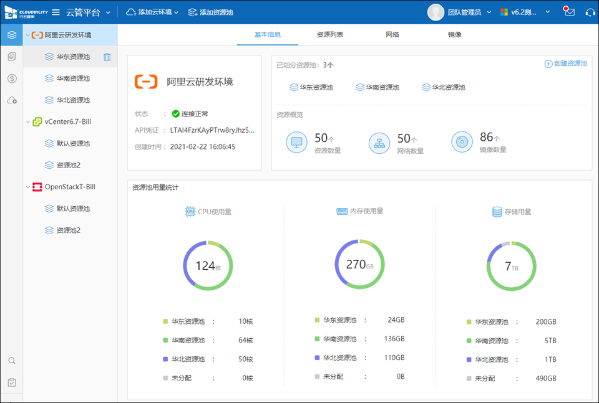Open the 添加云环境 dropdown menu
Screen dimensions: 599x403
click(x=153, y=12)
